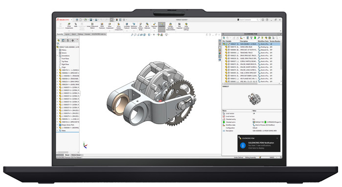Expand the Linear Component Pattern dropdown arrow
This screenshot has width=342, height=187.
[x=92, y=31]
